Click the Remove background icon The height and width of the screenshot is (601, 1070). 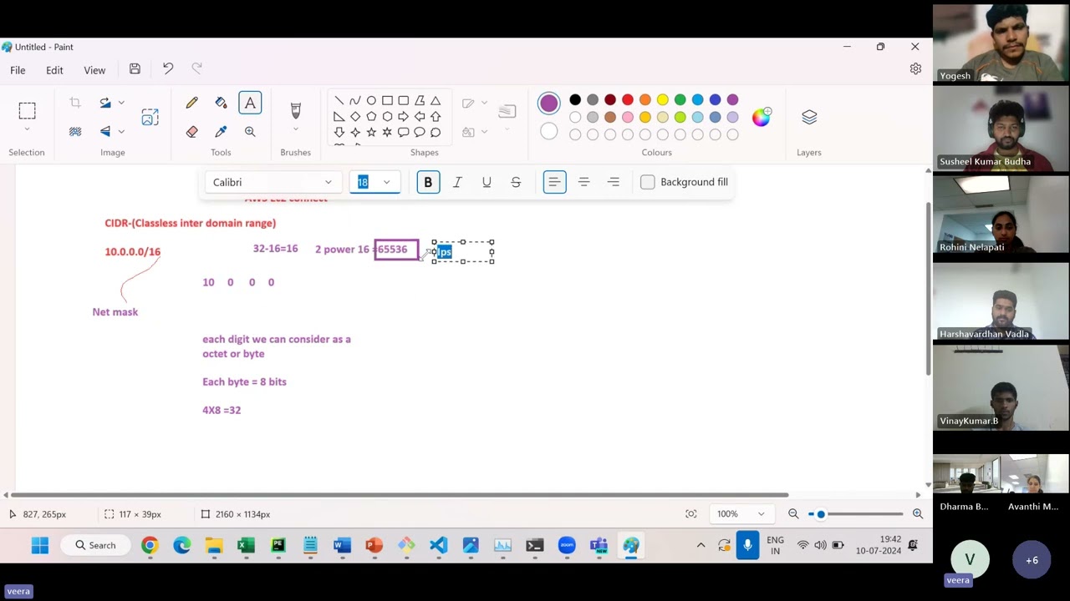point(75,131)
